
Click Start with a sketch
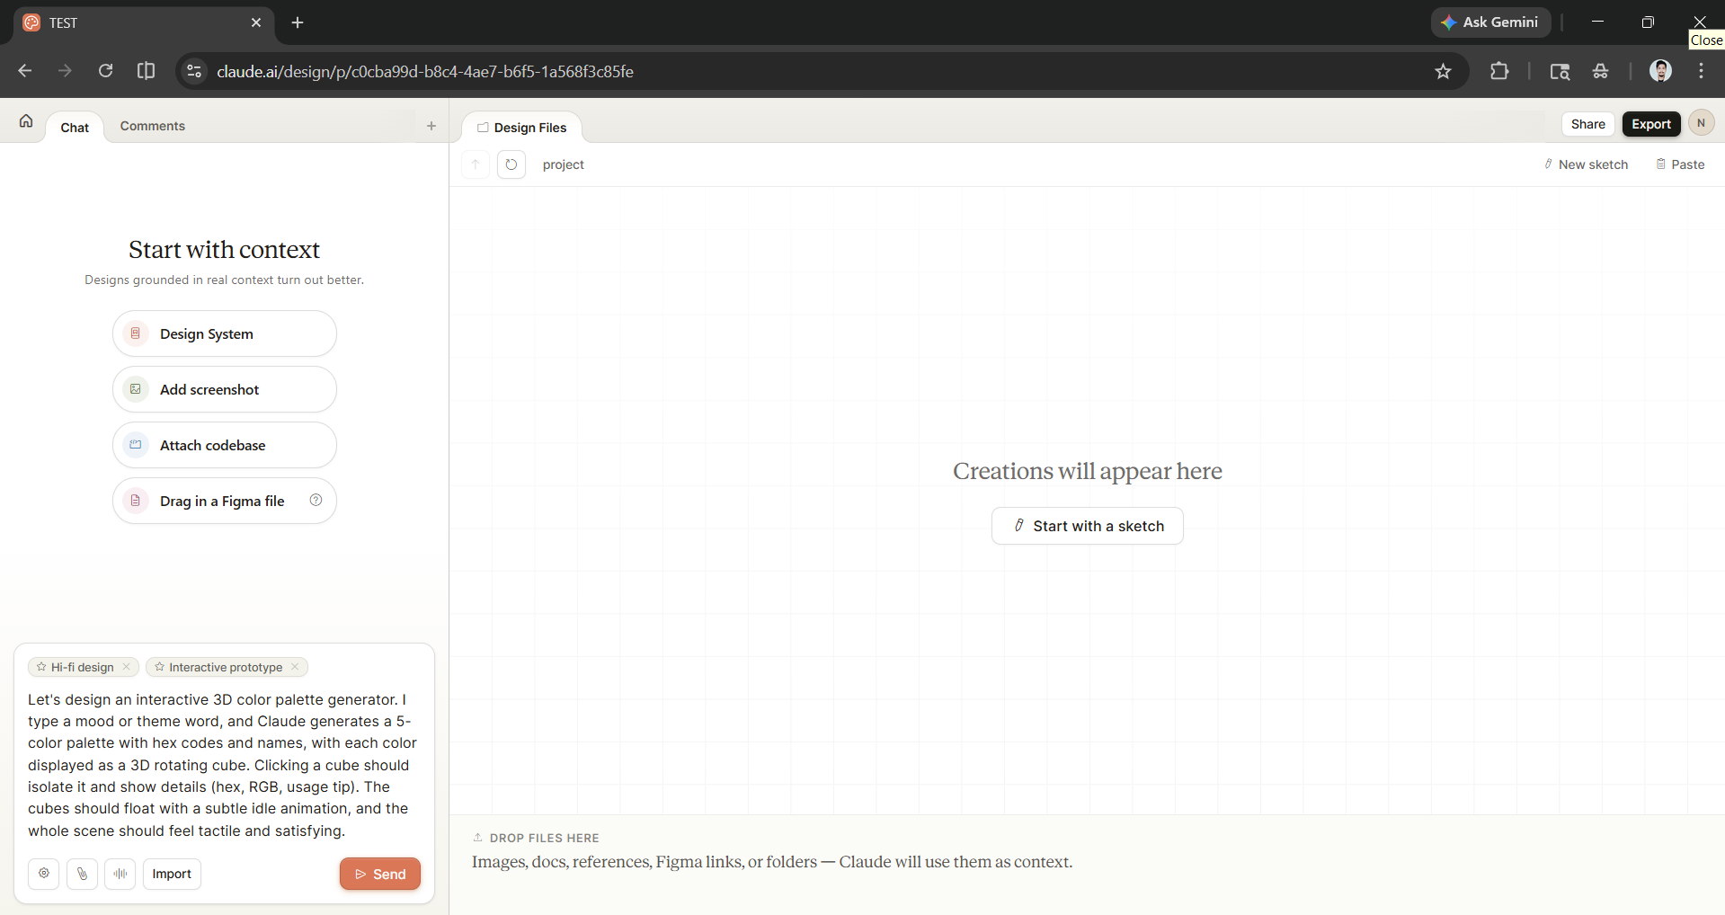pyautogui.click(x=1086, y=526)
